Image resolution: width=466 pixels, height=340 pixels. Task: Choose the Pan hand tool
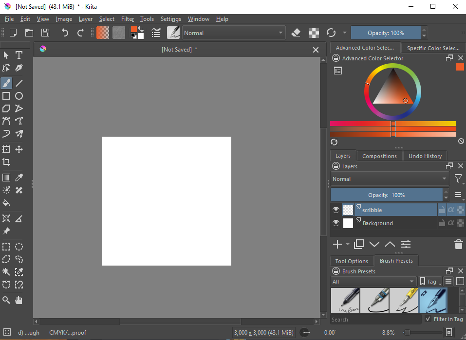tap(19, 300)
